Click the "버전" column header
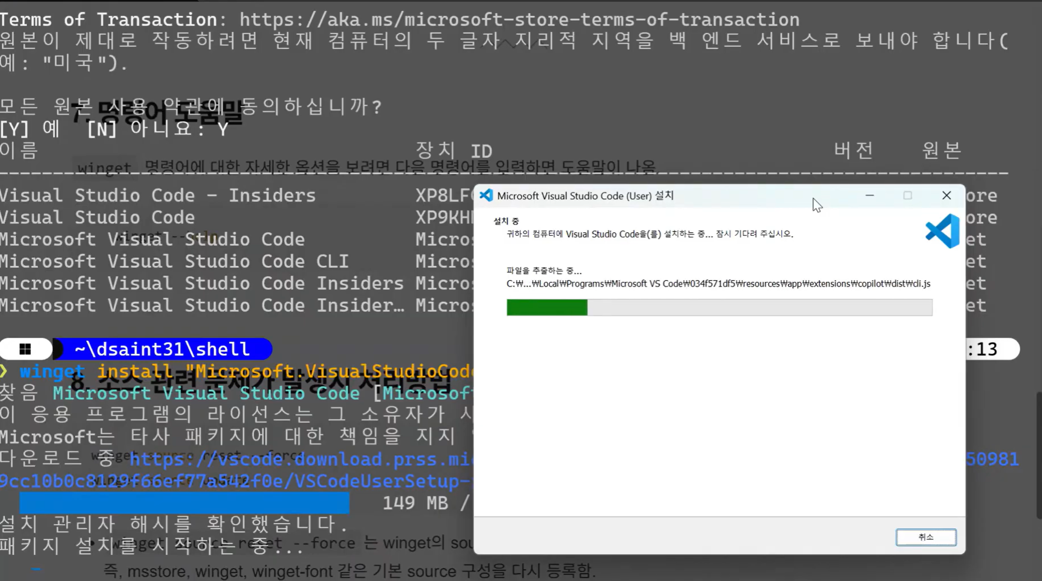 (x=853, y=150)
